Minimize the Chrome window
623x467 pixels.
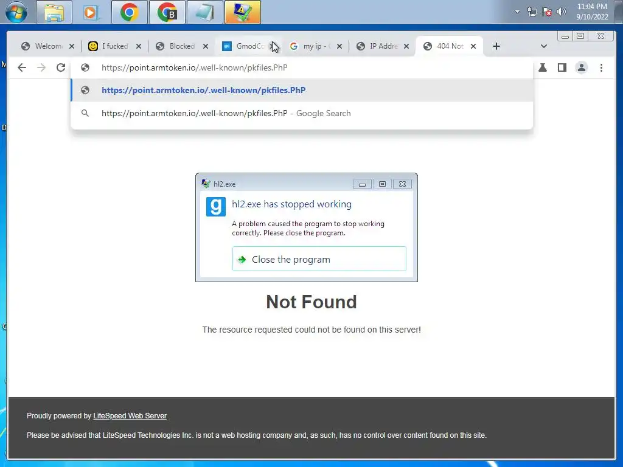[565, 36]
